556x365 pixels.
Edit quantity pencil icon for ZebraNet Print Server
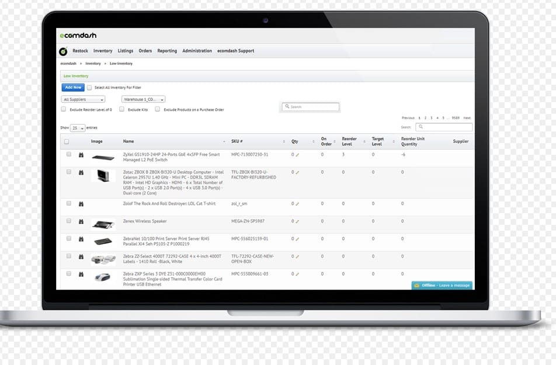tap(297, 239)
